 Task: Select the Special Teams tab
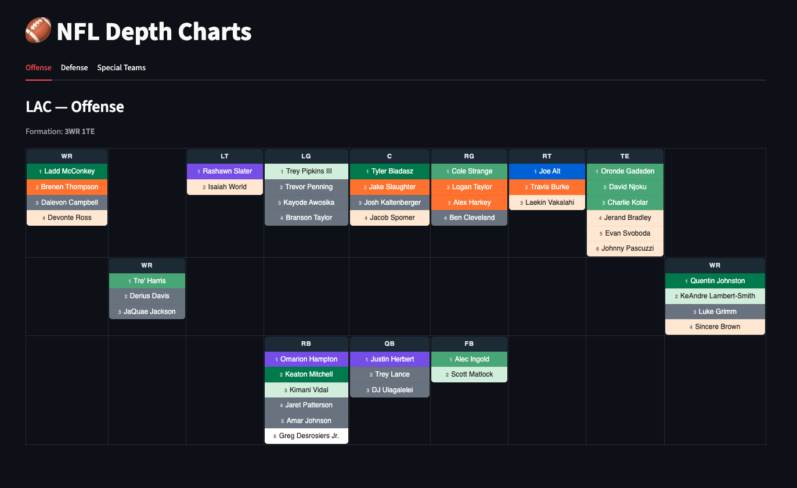pos(121,68)
